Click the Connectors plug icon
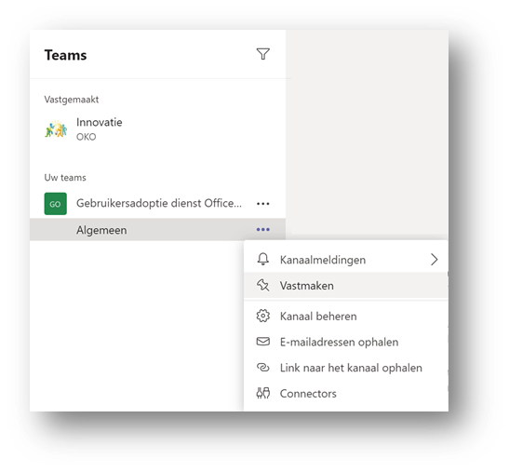509x472 pixels. [x=263, y=393]
